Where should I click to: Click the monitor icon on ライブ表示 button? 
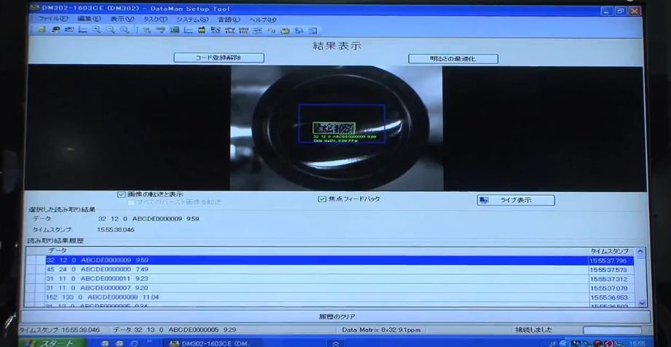pyautogui.click(x=484, y=200)
